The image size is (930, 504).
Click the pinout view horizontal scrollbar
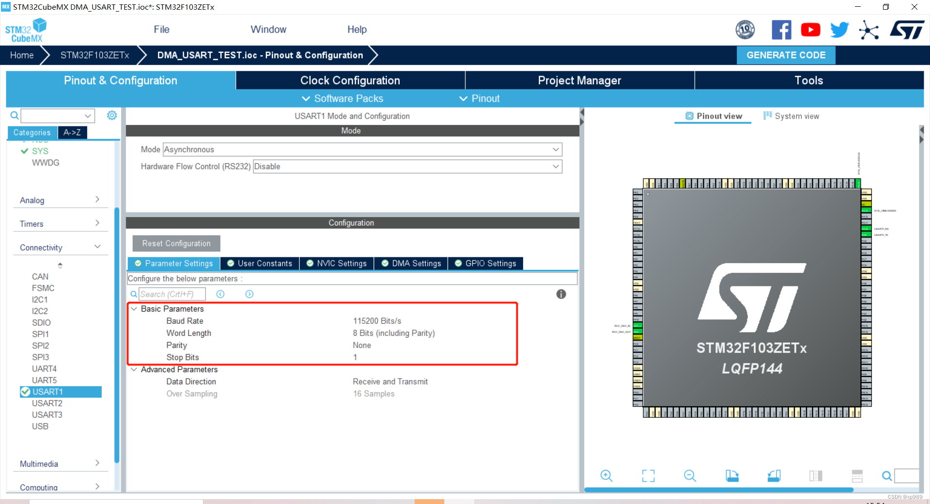tap(719, 490)
